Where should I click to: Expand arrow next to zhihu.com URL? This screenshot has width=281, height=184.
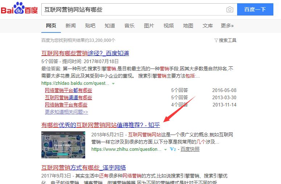165,149
